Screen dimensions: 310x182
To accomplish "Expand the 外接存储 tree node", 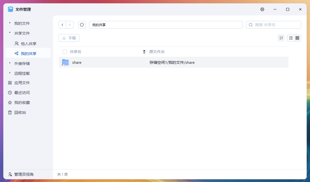I will pos(10,63).
